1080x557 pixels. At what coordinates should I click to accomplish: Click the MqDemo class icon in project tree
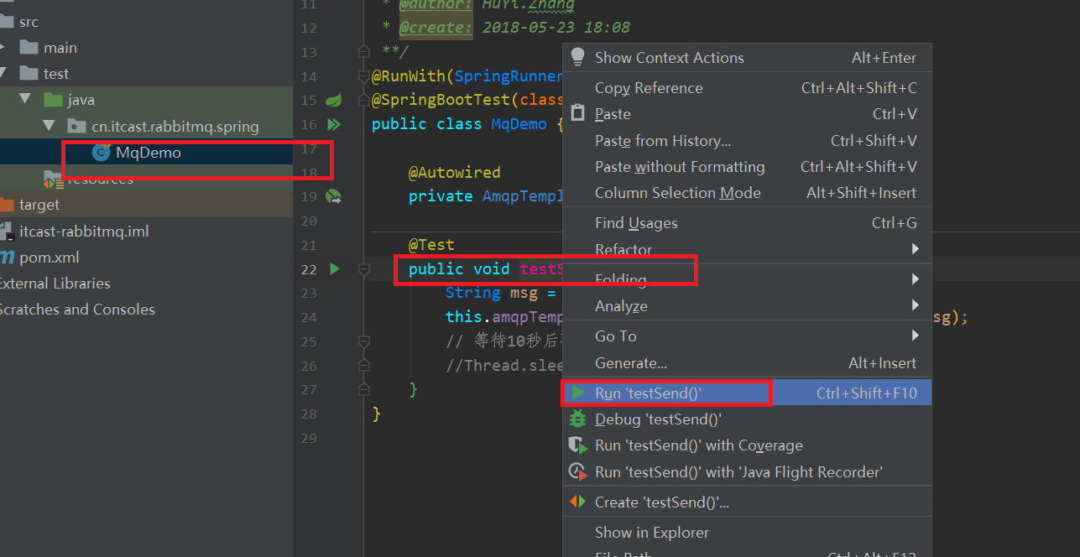pyautogui.click(x=102, y=153)
